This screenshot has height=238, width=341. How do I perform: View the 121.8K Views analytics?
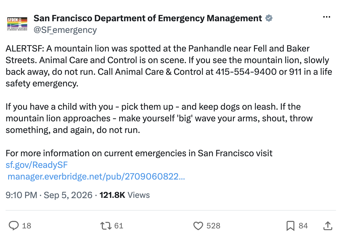125,195
